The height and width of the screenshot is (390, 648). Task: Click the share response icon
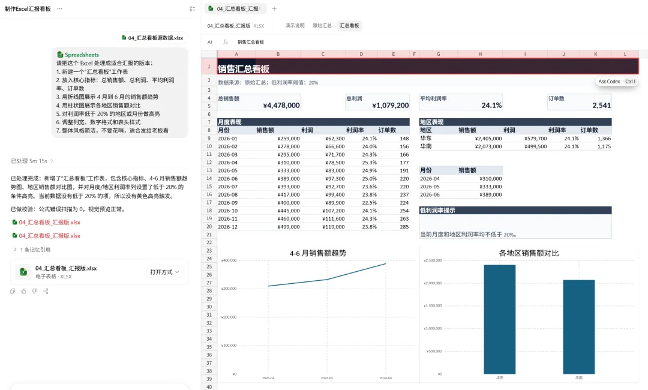click(x=46, y=291)
